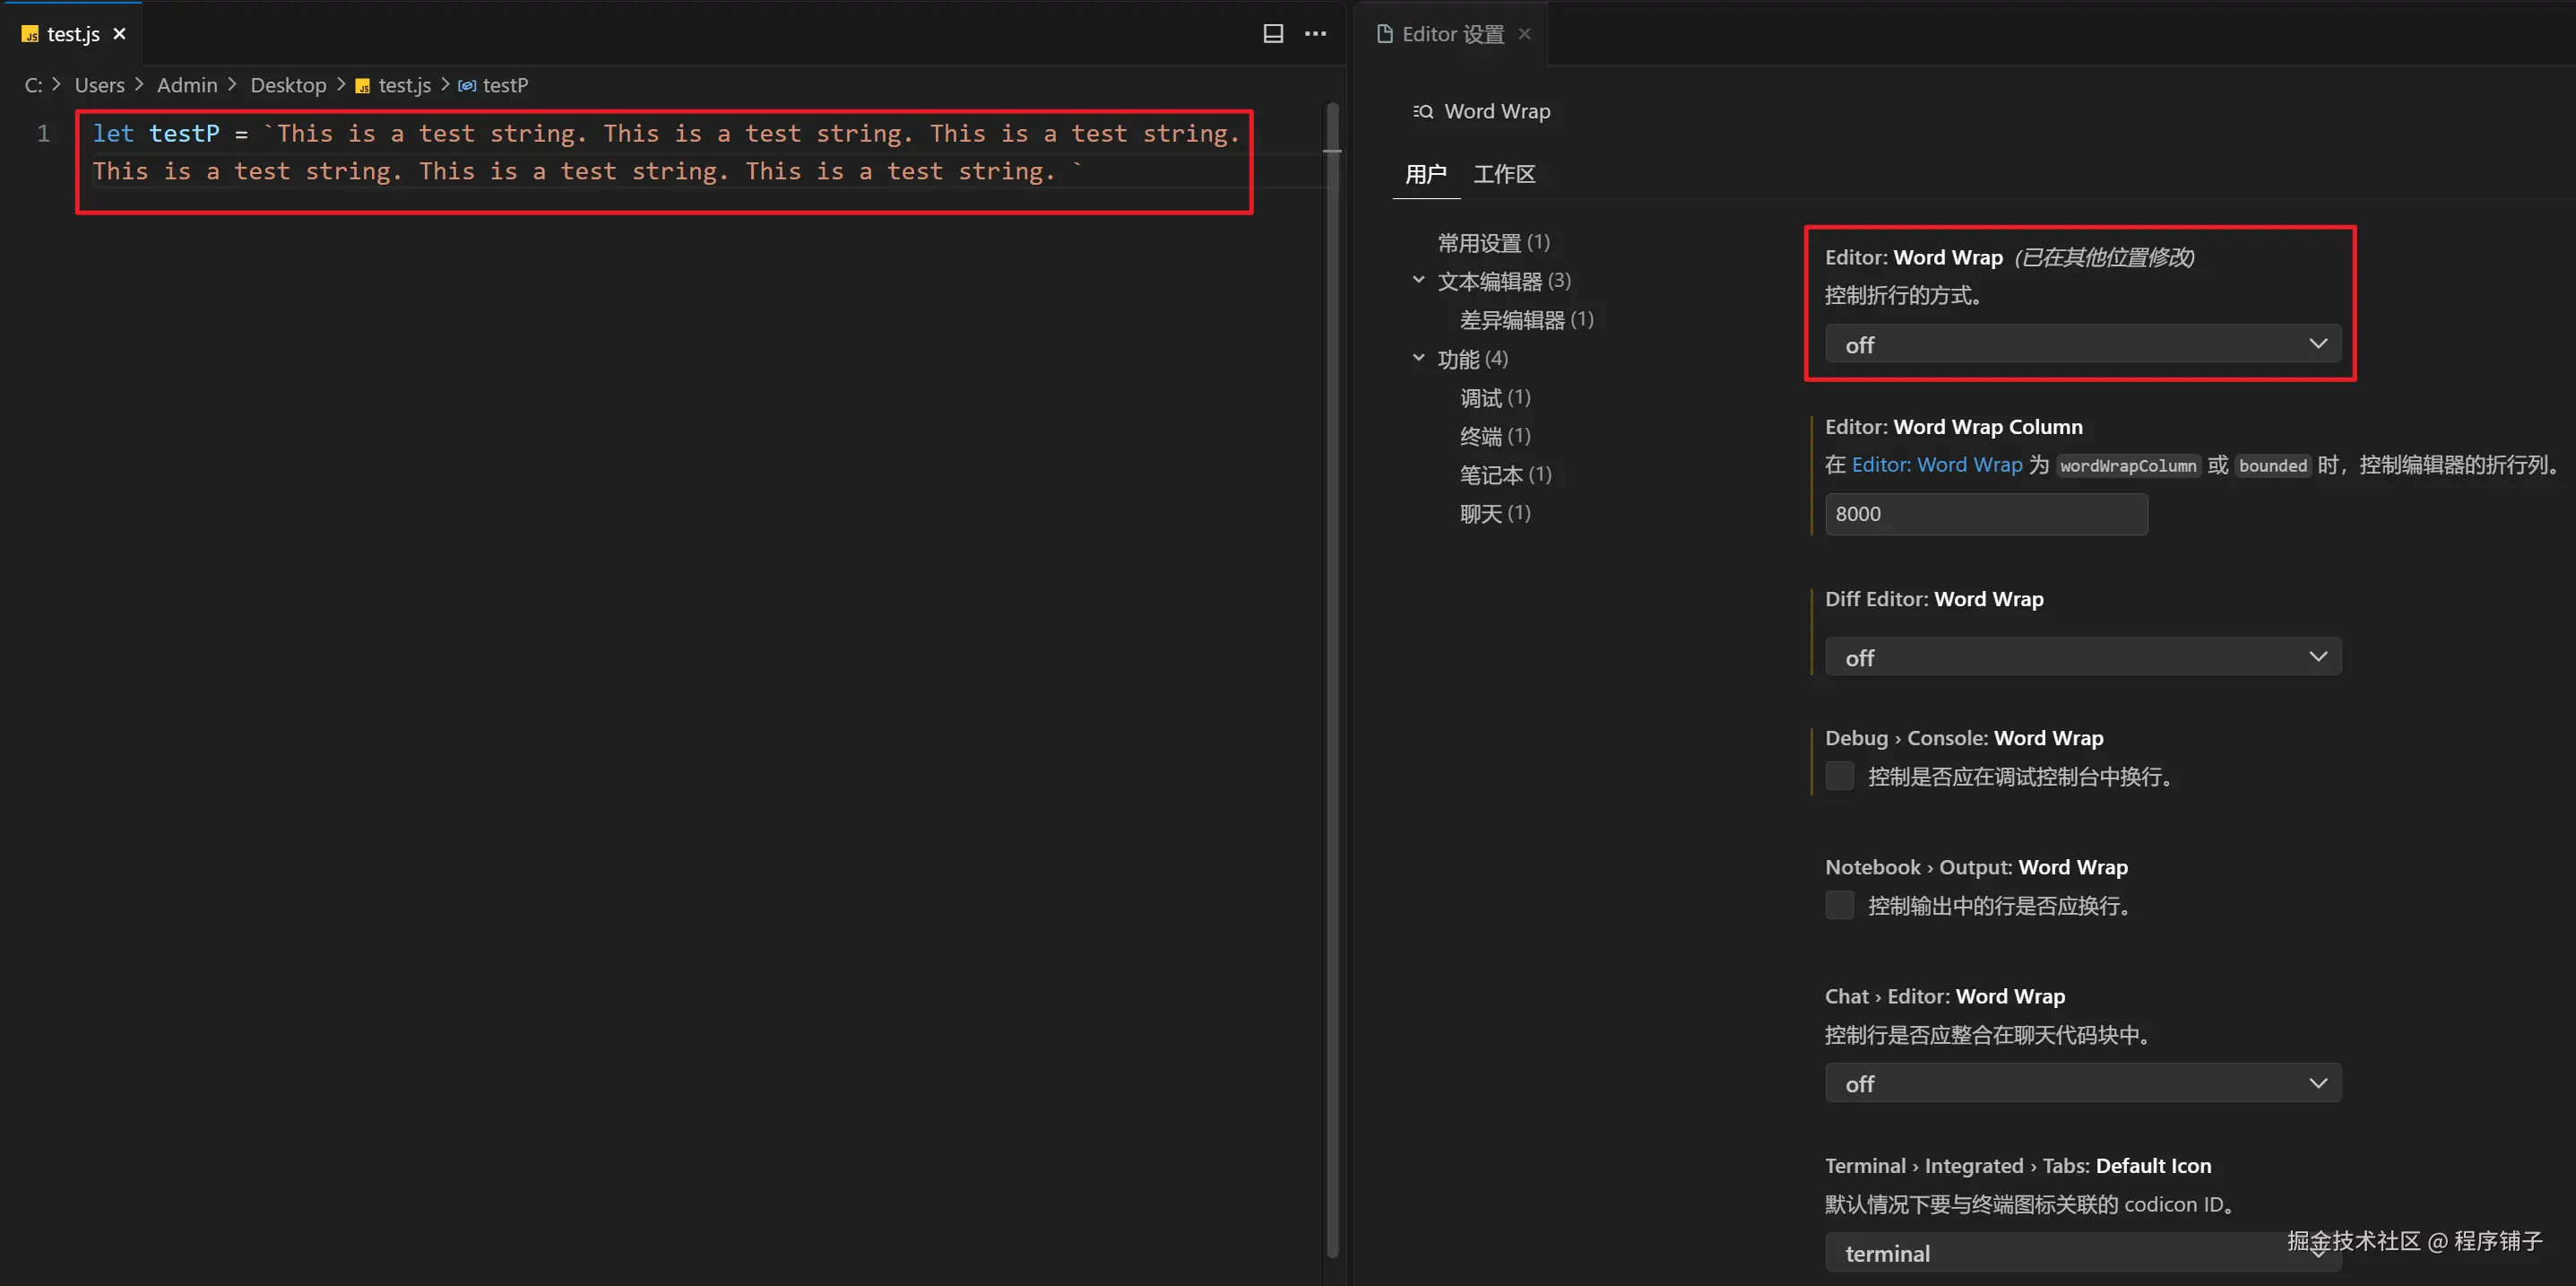Viewport: 2576px width, 1286px height.
Task: Click the split editor layout icon
Action: pyautogui.click(x=1272, y=33)
